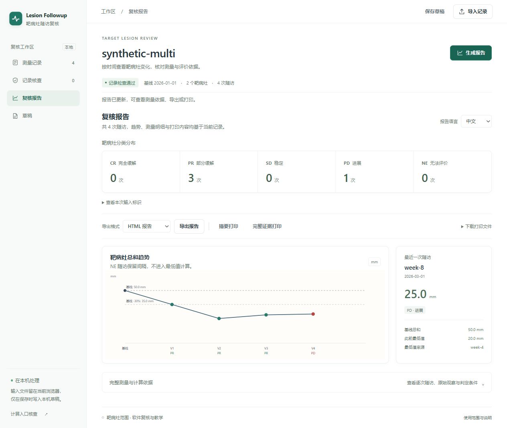The height and width of the screenshot is (428, 507).
Task: Click the PD 进展 count card
Action: [x=374, y=172]
